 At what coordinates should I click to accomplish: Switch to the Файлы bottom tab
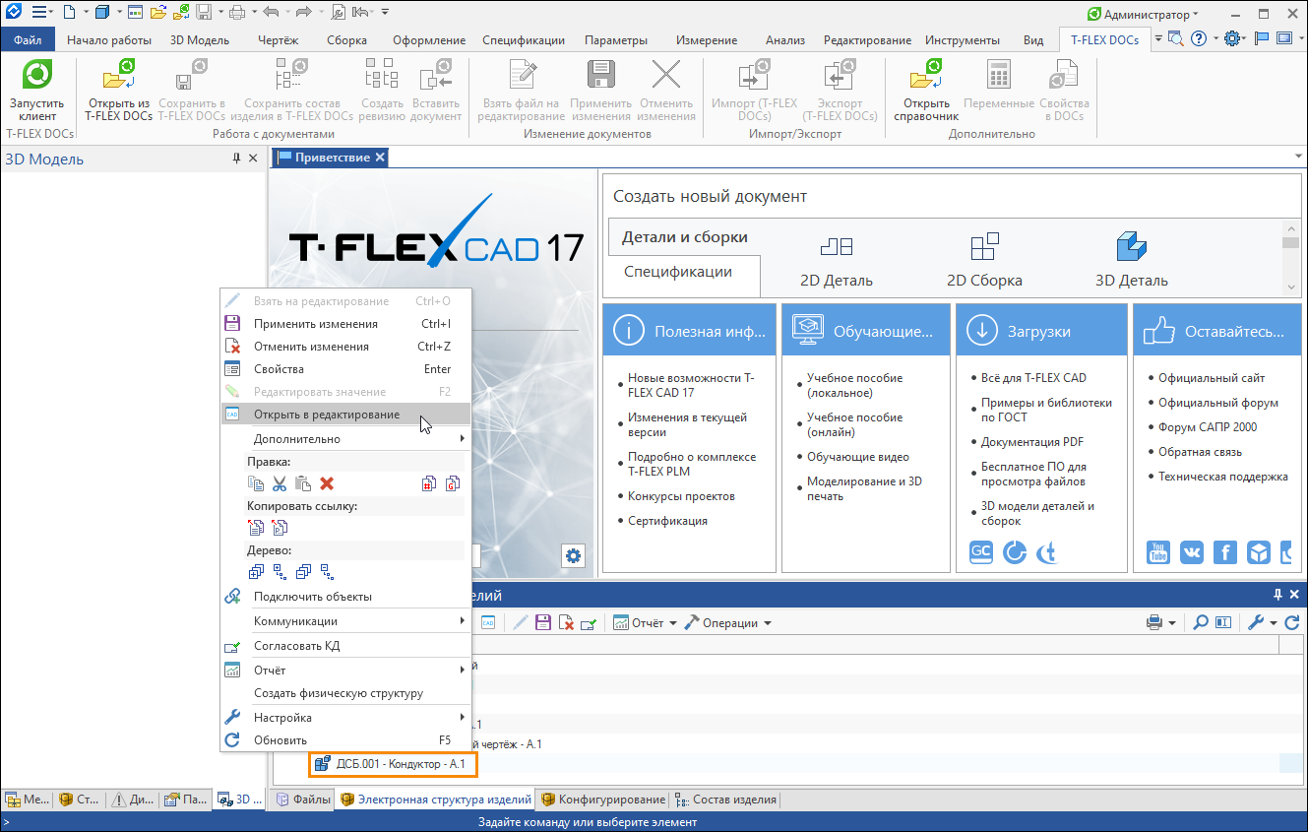tap(303, 800)
